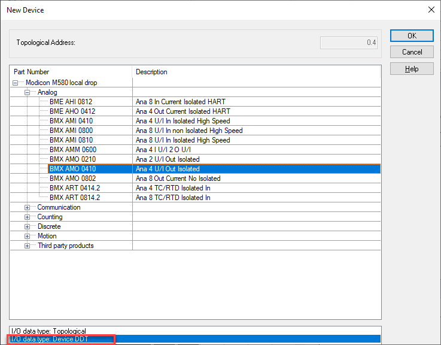Image resolution: width=441 pixels, height=345 pixels.
Task: Expand the Counting category
Action: click(x=27, y=217)
